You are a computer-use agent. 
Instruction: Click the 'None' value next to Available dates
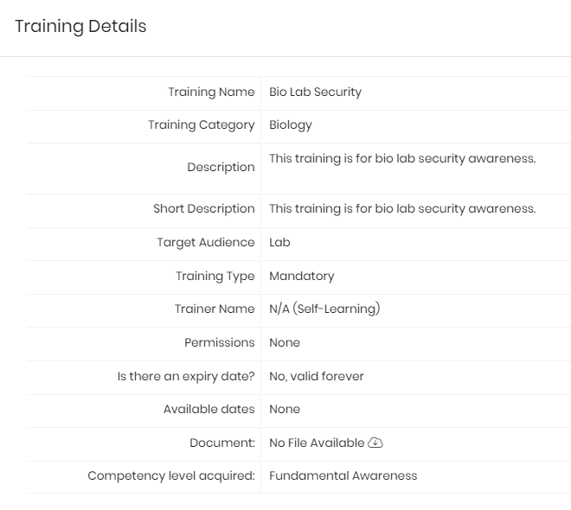pyautogui.click(x=285, y=409)
